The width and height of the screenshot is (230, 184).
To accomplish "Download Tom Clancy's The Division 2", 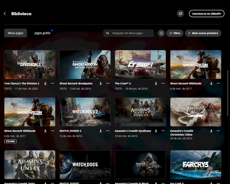I will [45, 83].
